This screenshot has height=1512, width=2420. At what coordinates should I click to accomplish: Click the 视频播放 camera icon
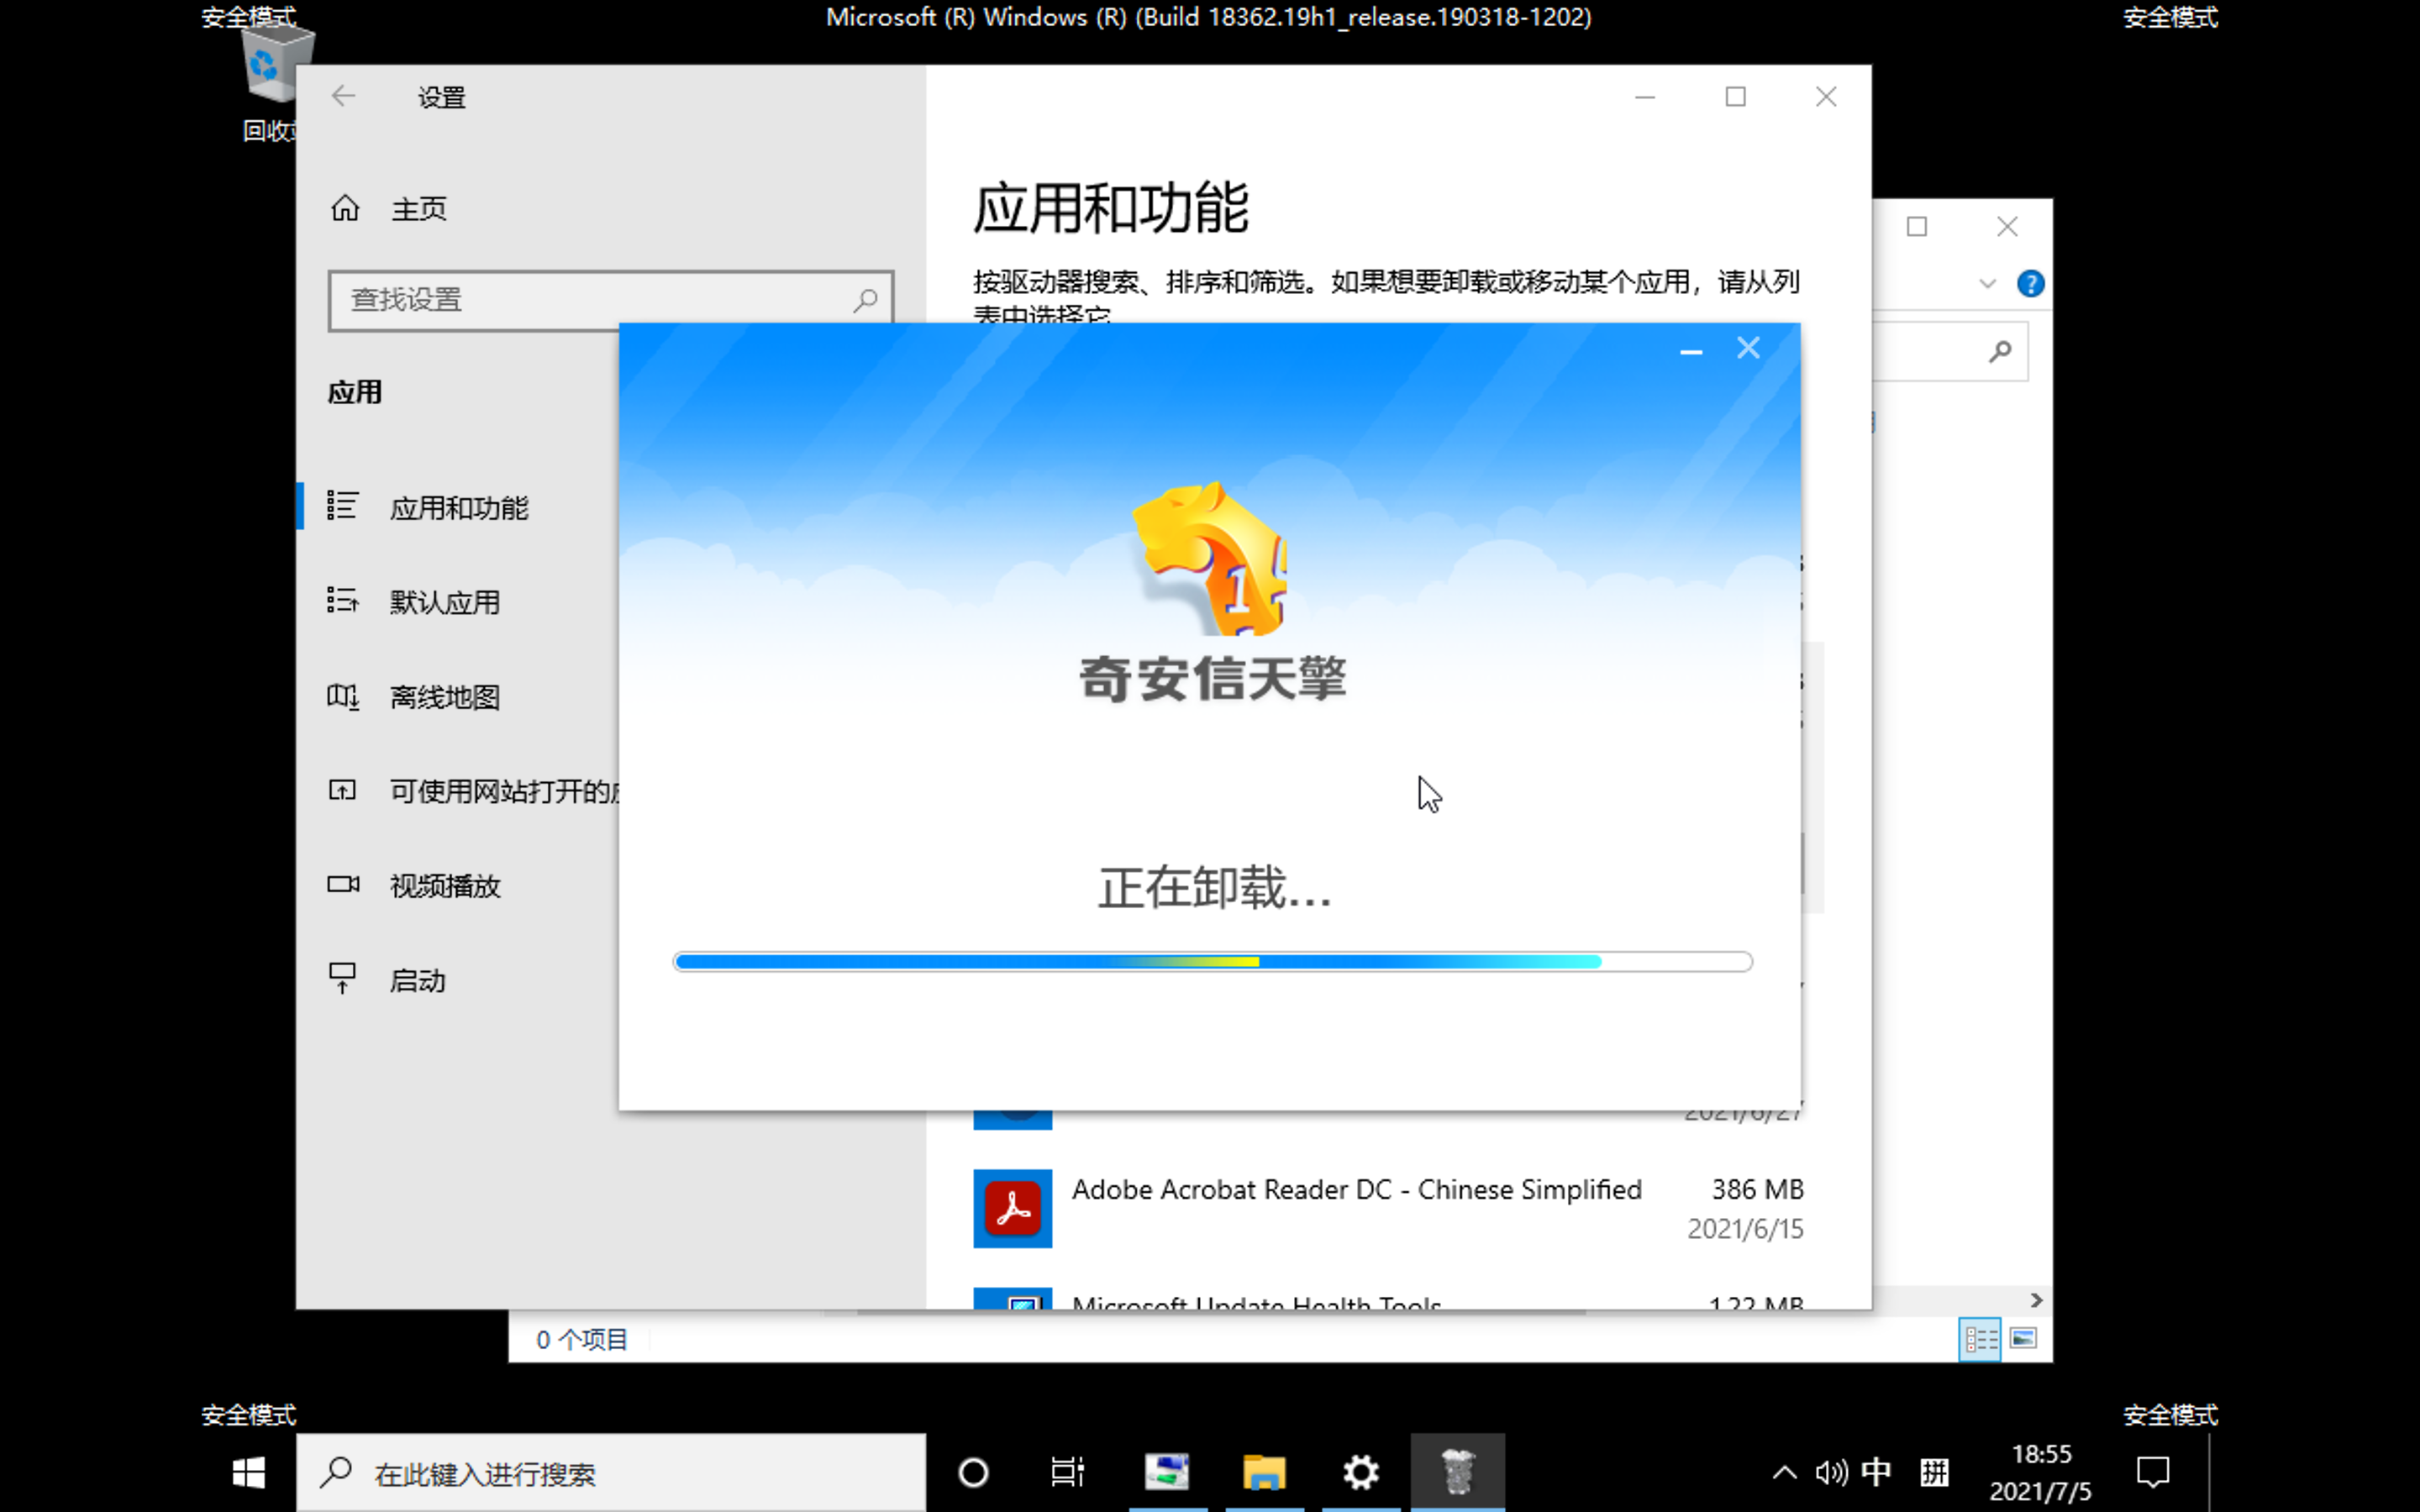(x=343, y=884)
